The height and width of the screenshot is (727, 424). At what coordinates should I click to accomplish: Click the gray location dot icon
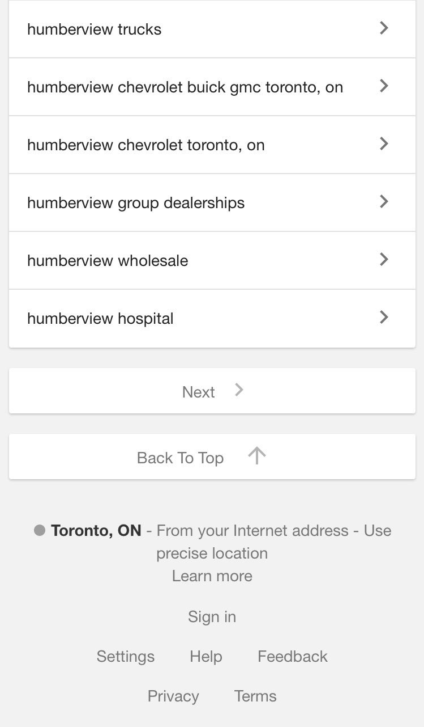tap(40, 531)
